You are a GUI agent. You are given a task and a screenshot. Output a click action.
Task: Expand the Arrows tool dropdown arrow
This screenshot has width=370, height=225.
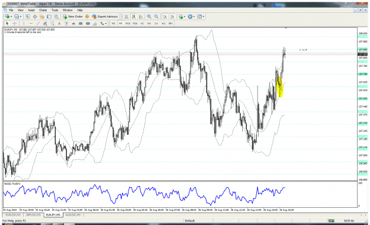coord(106,23)
